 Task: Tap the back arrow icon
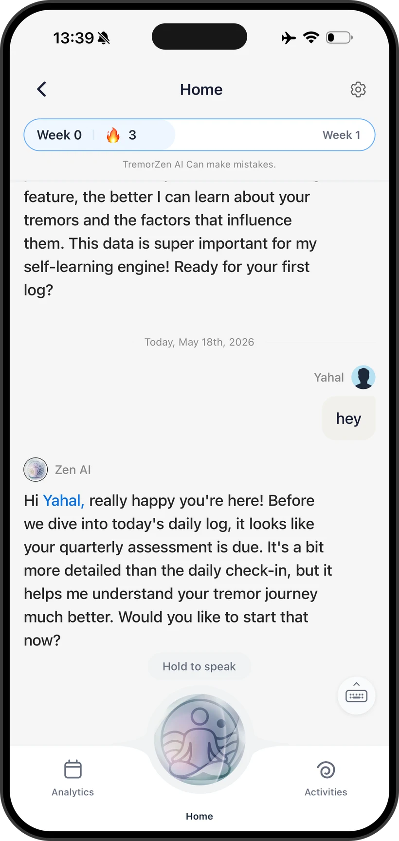point(42,89)
